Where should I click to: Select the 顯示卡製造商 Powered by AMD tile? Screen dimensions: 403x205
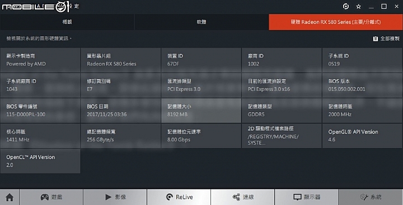(40, 60)
